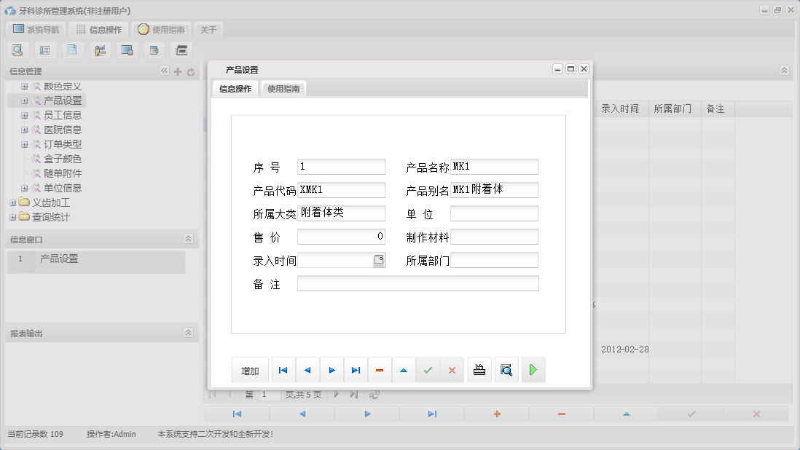Click the green execute arrow in the dialog
The width and height of the screenshot is (800, 450).
click(x=533, y=370)
